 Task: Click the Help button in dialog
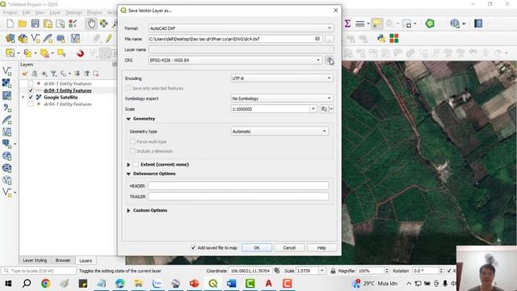pos(322,248)
